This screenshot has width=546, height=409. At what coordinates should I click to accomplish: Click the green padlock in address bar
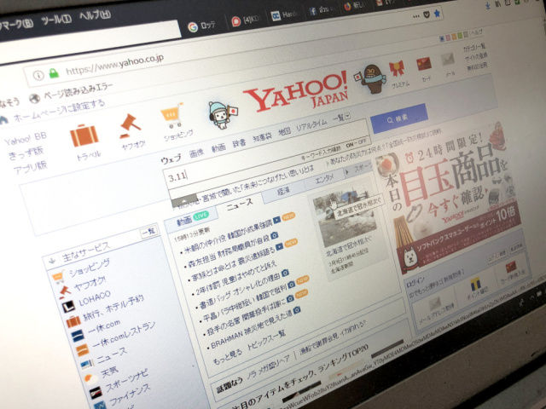pyautogui.click(x=54, y=73)
